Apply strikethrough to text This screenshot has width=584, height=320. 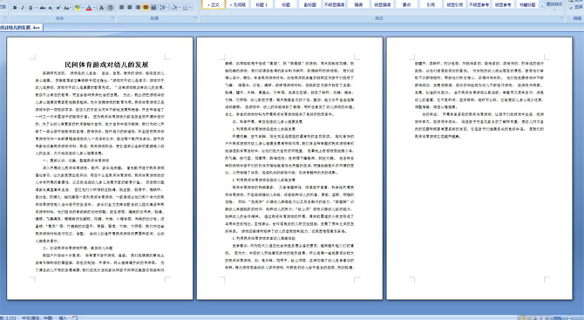(43, 8)
